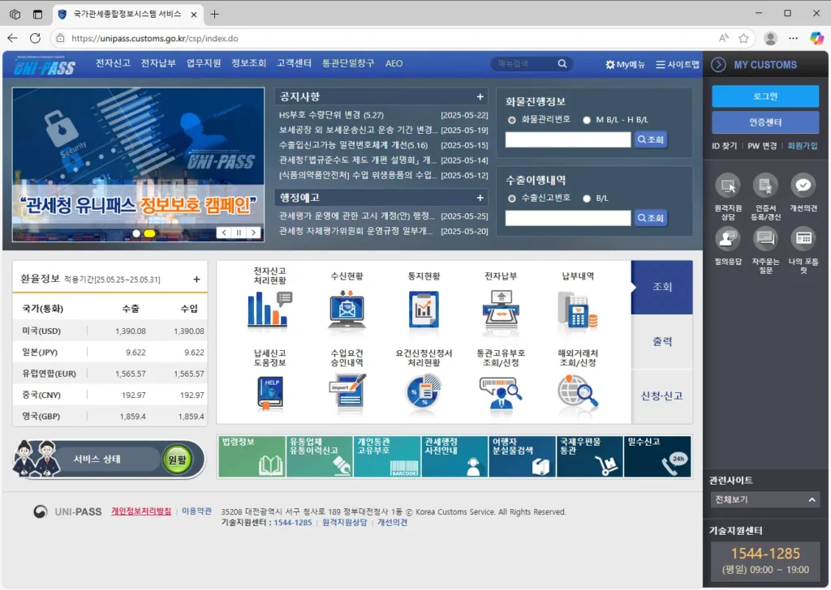Open the 관련사이트 전체보기 dropdown

coord(764,499)
